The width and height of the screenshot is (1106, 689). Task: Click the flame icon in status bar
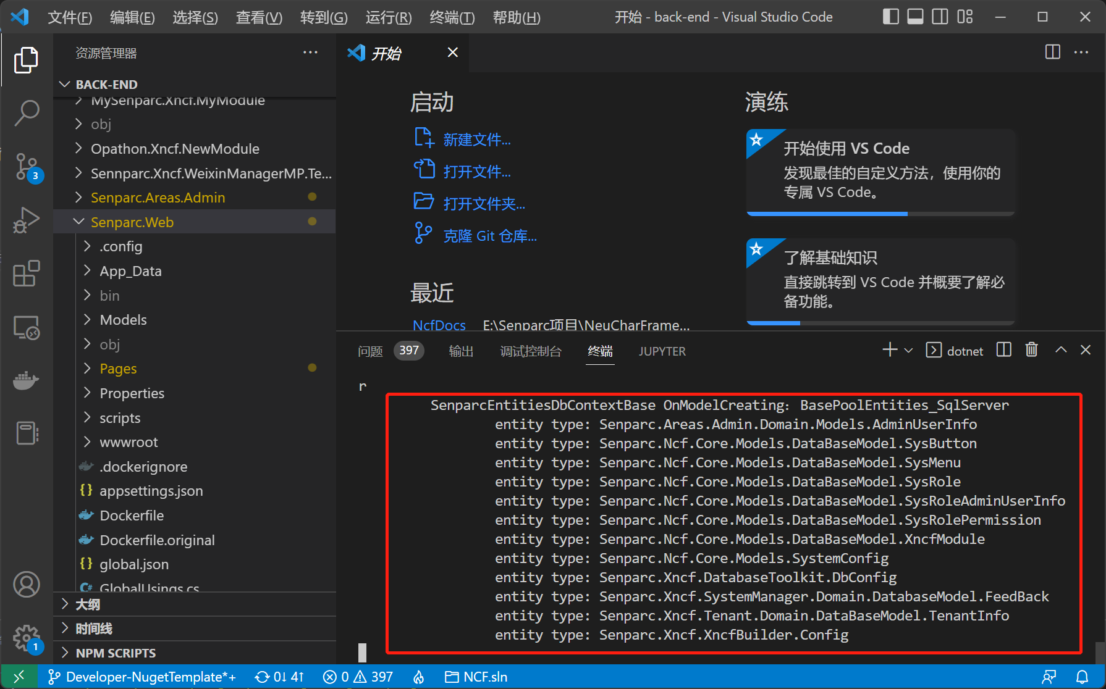click(x=419, y=677)
